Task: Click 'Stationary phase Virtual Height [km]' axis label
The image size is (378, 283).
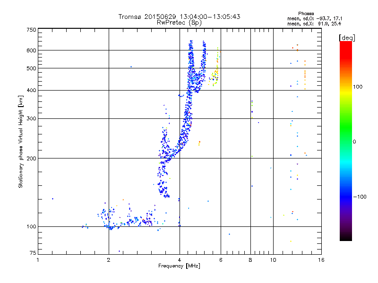Action: coord(20,141)
